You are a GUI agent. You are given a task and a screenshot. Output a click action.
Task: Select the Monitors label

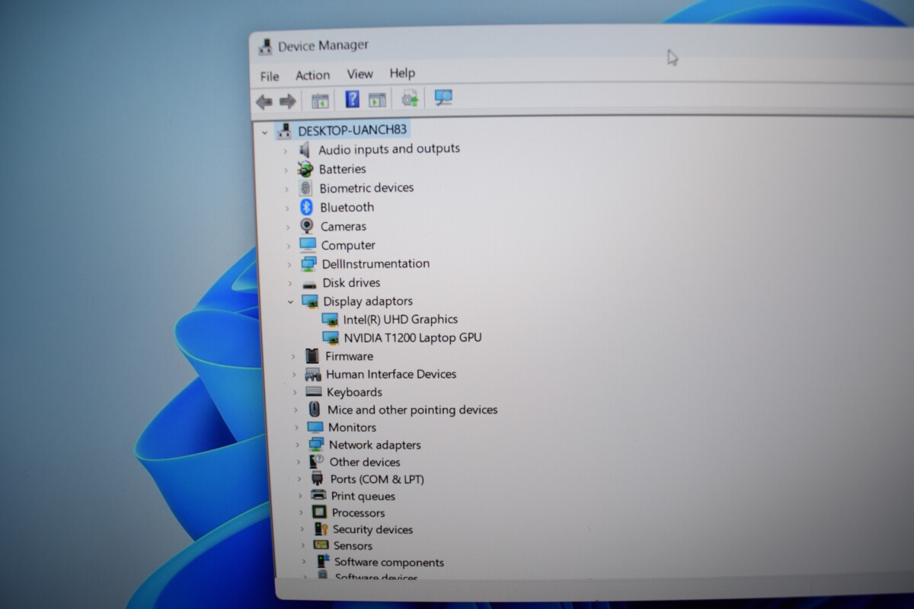pos(352,427)
